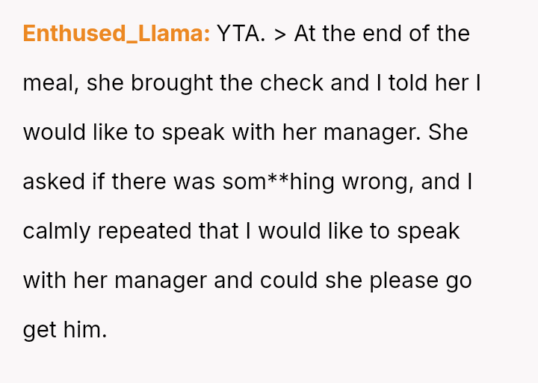Click the word 'asked'
The height and width of the screenshot is (383, 538).
pos(54,182)
